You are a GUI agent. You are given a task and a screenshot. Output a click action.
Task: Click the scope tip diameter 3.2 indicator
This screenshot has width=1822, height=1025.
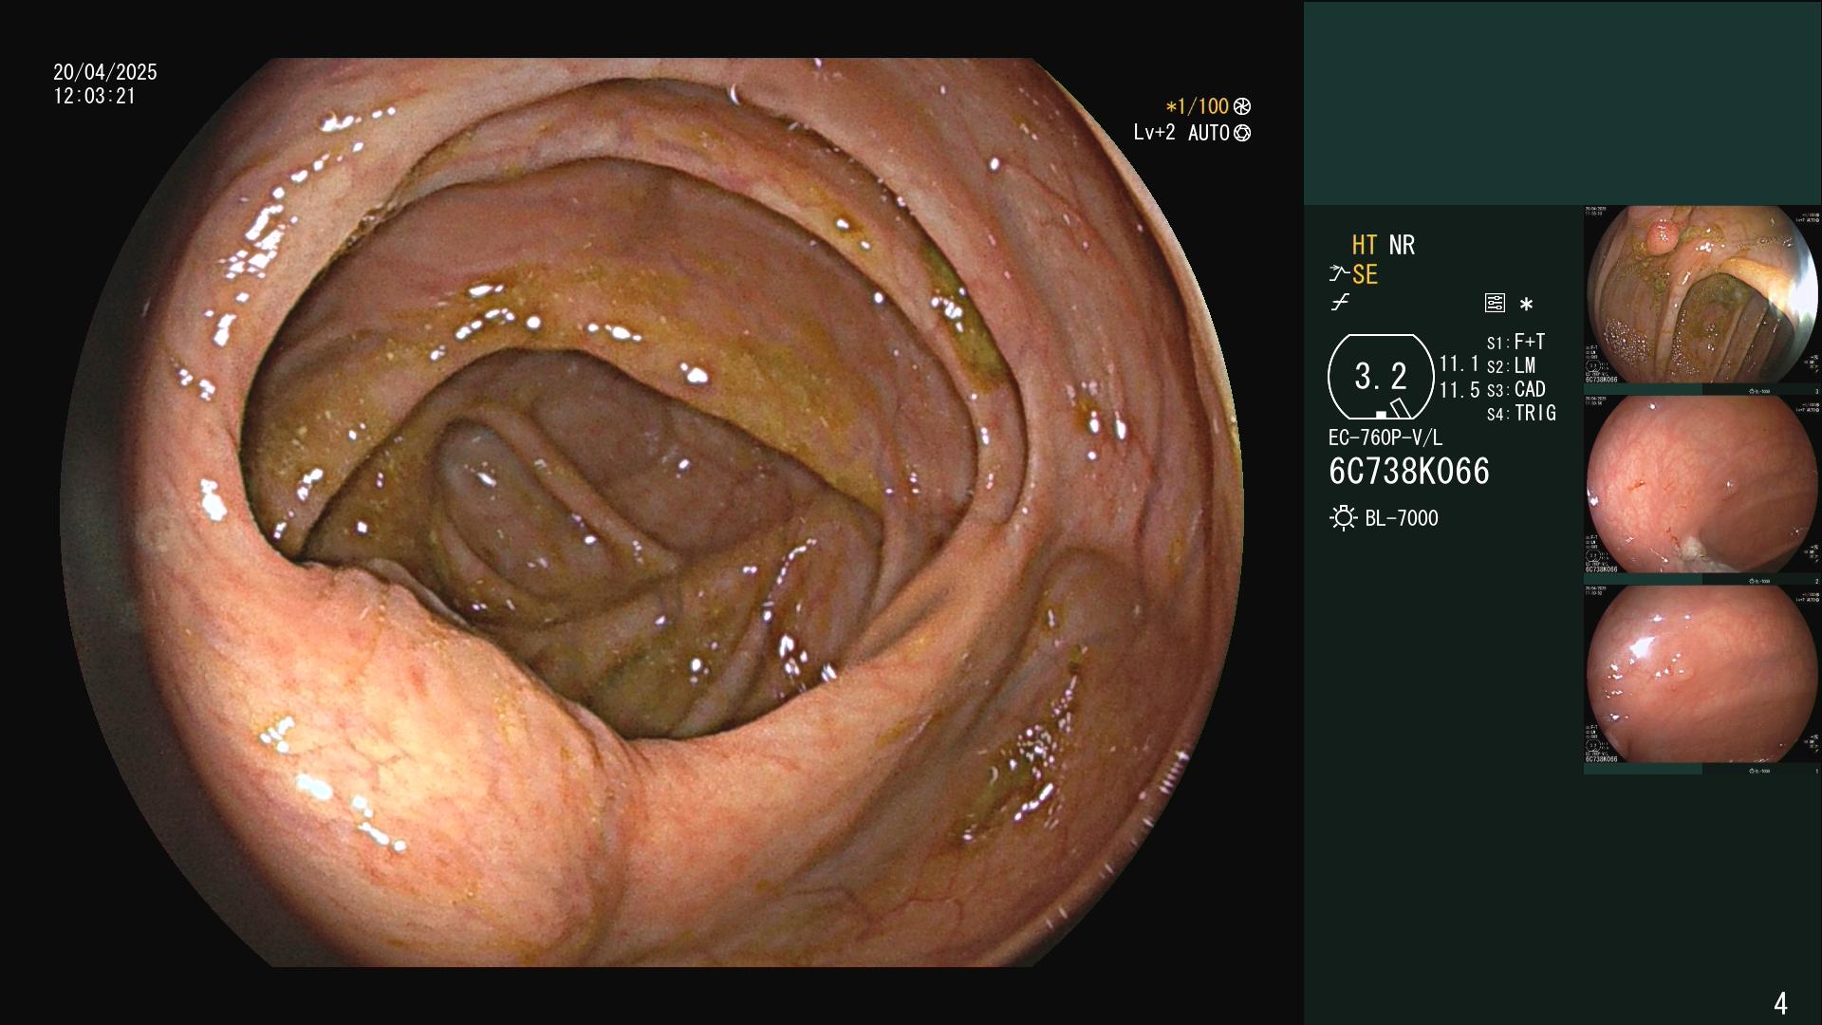tap(1381, 377)
